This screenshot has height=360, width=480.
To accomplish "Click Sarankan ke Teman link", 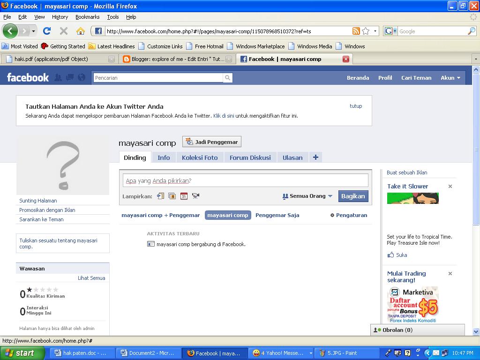I will click(x=41, y=219).
